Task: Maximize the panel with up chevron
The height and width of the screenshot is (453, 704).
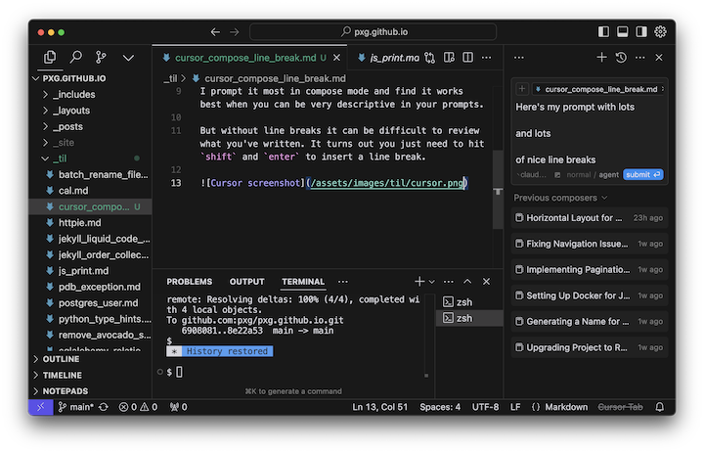Action: pyautogui.click(x=467, y=282)
